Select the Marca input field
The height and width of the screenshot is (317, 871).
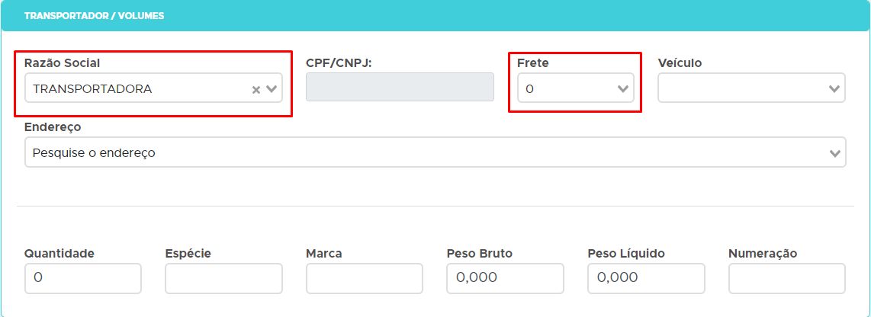pyautogui.click(x=364, y=278)
